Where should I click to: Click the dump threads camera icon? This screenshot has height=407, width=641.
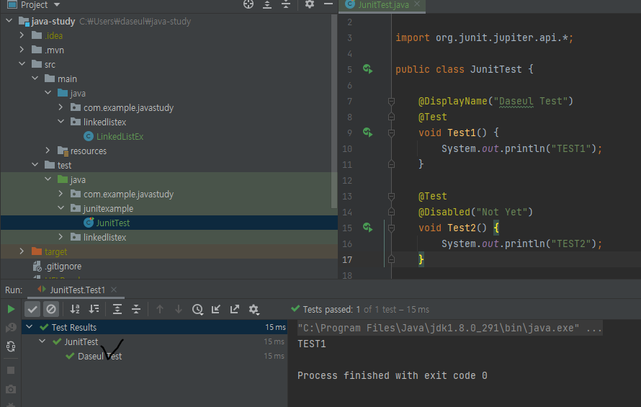pyautogui.click(x=11, y=388)
